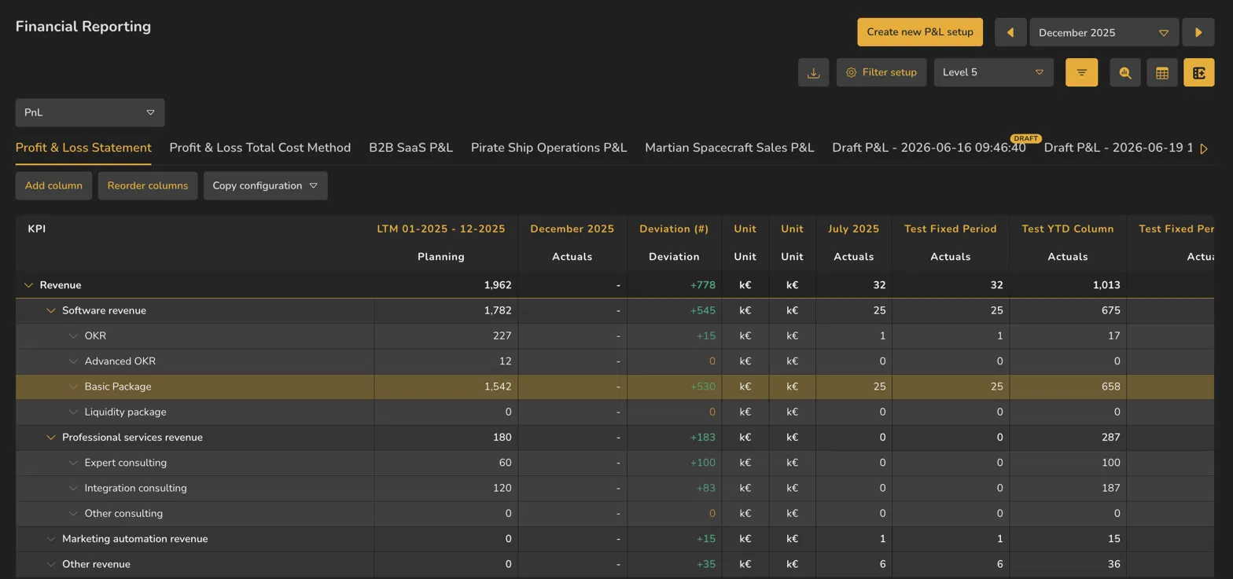1233x579 pixels.
Task: Go to previous month arrow
Action: (1010, 33)
